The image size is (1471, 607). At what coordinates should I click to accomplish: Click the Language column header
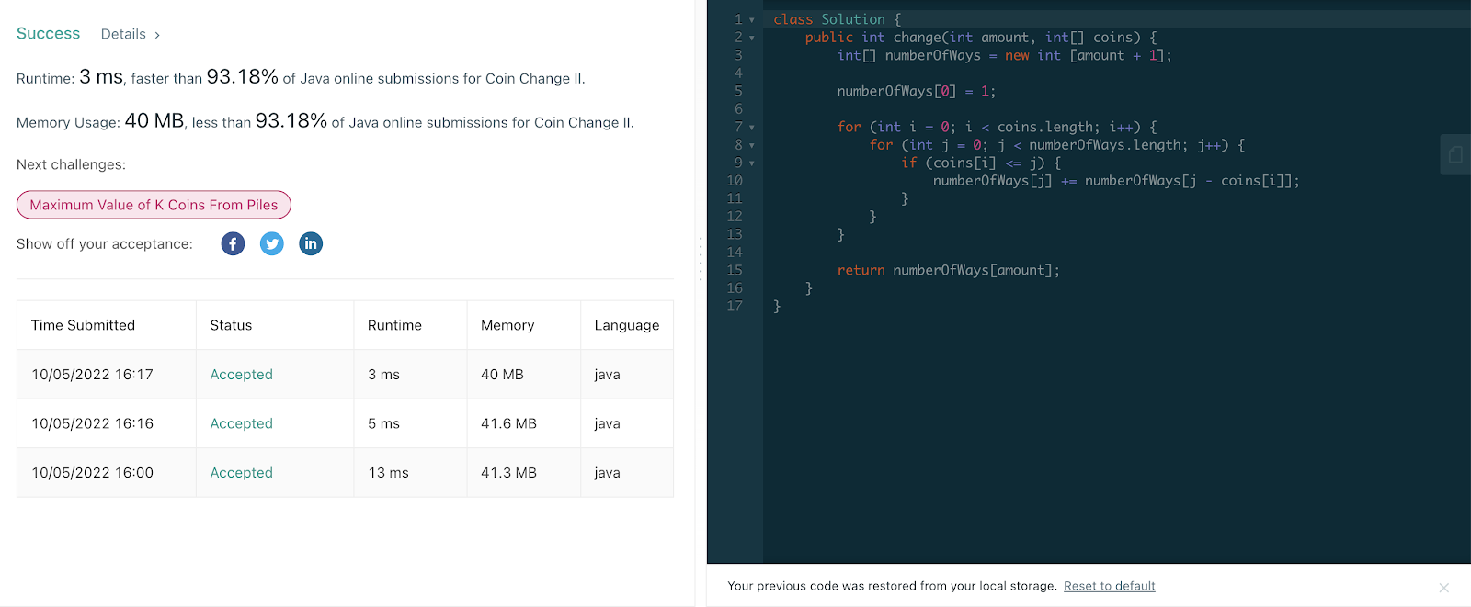(x=627, y=325)
